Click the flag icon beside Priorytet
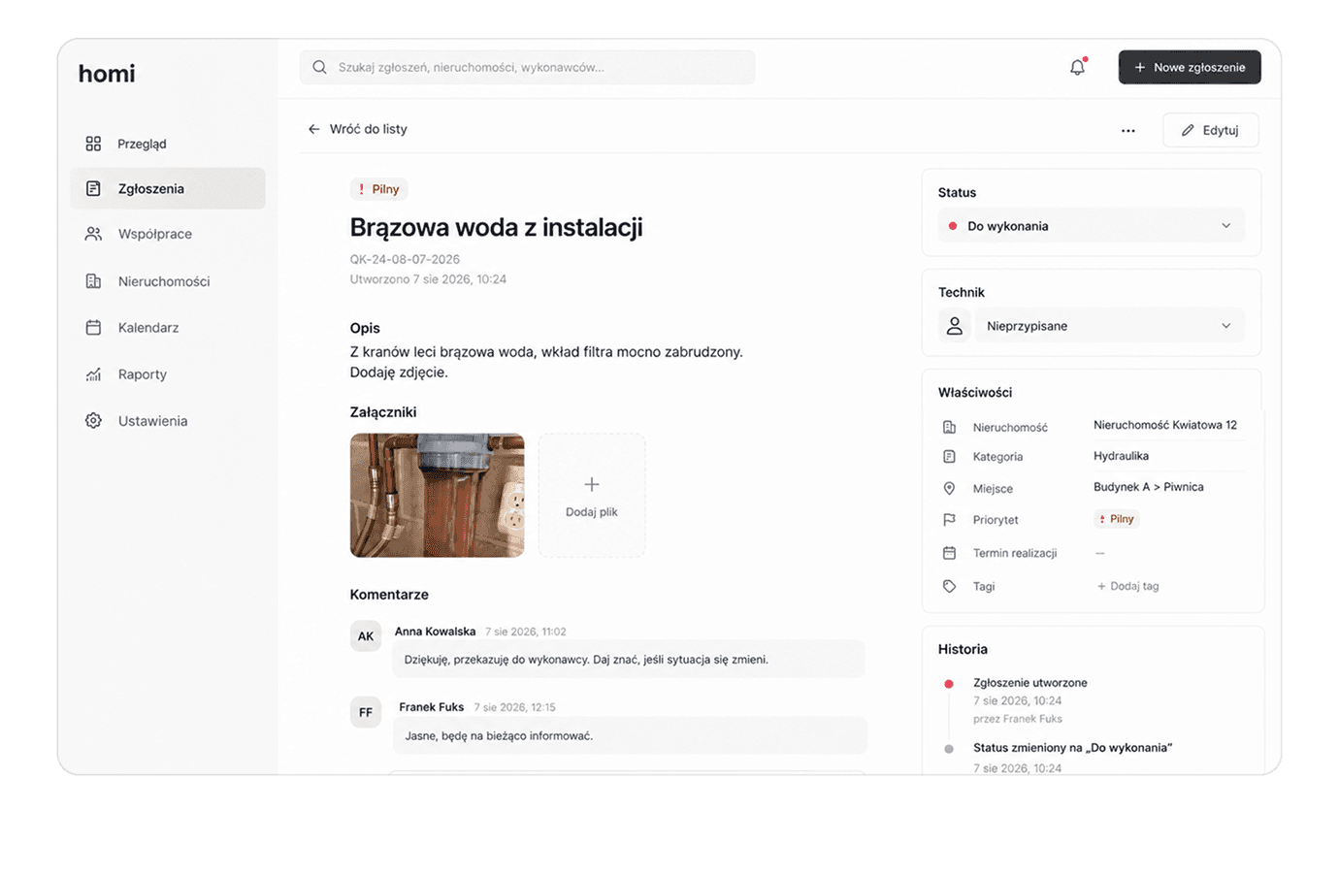The height and width of the screenshot is (876, 1339). [949, 520]
